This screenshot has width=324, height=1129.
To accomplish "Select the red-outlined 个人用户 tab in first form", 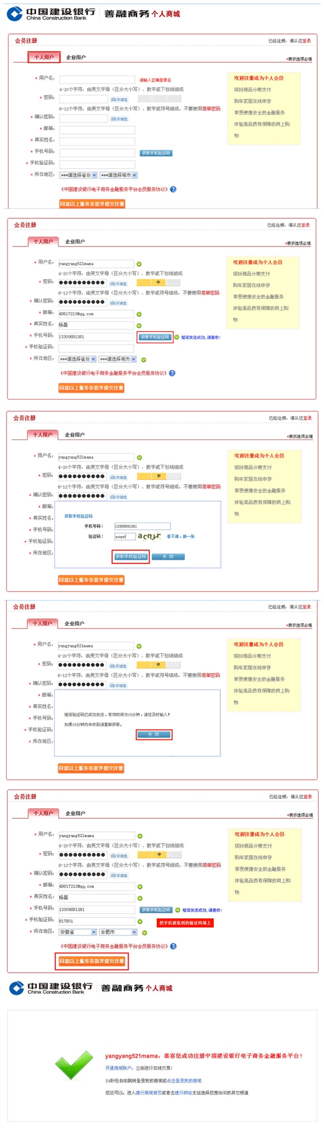I will (x=44, y=57).
